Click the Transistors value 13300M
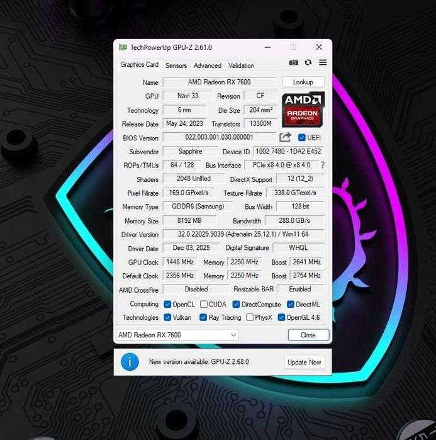 (260, 123)
